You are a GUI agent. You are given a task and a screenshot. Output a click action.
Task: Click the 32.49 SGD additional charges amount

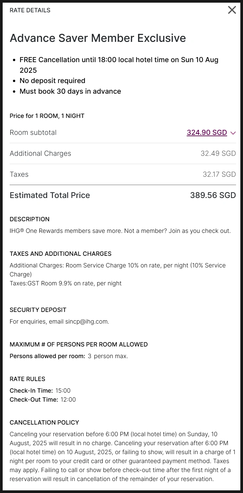coord(218,153)
